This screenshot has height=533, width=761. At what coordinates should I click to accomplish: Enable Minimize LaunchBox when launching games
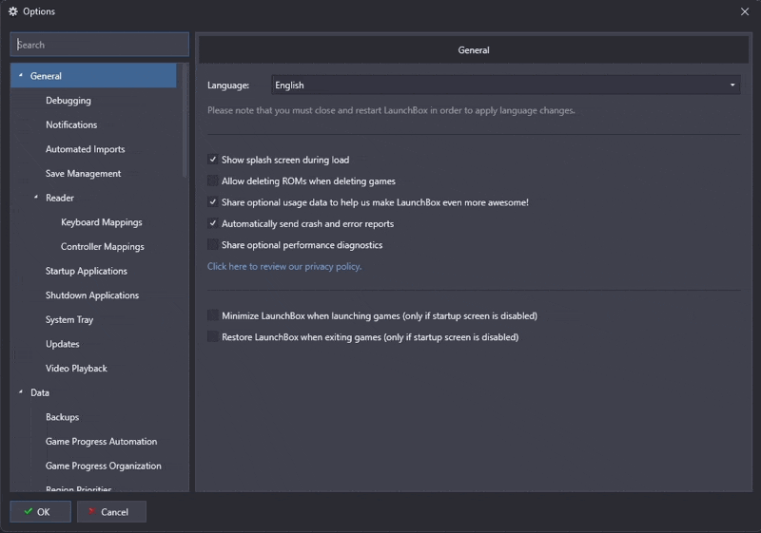coord(212,315)
